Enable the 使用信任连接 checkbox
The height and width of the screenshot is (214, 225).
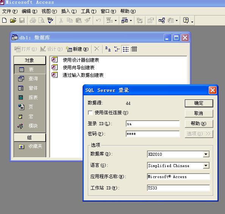[90, 113]
